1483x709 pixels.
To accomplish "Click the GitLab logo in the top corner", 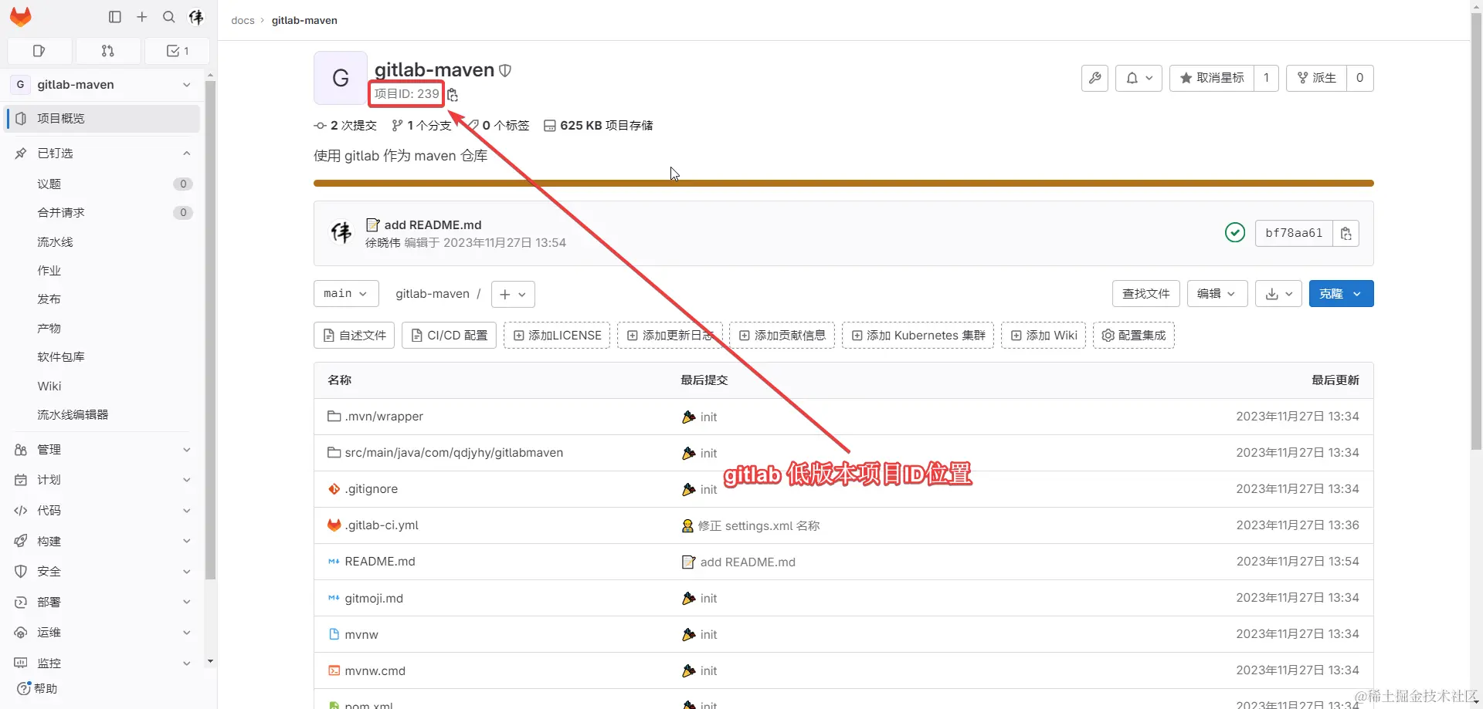I will pos(20,17).
